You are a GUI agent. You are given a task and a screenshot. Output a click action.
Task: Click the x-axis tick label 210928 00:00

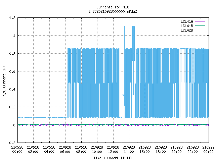click(x=17, y=150)
